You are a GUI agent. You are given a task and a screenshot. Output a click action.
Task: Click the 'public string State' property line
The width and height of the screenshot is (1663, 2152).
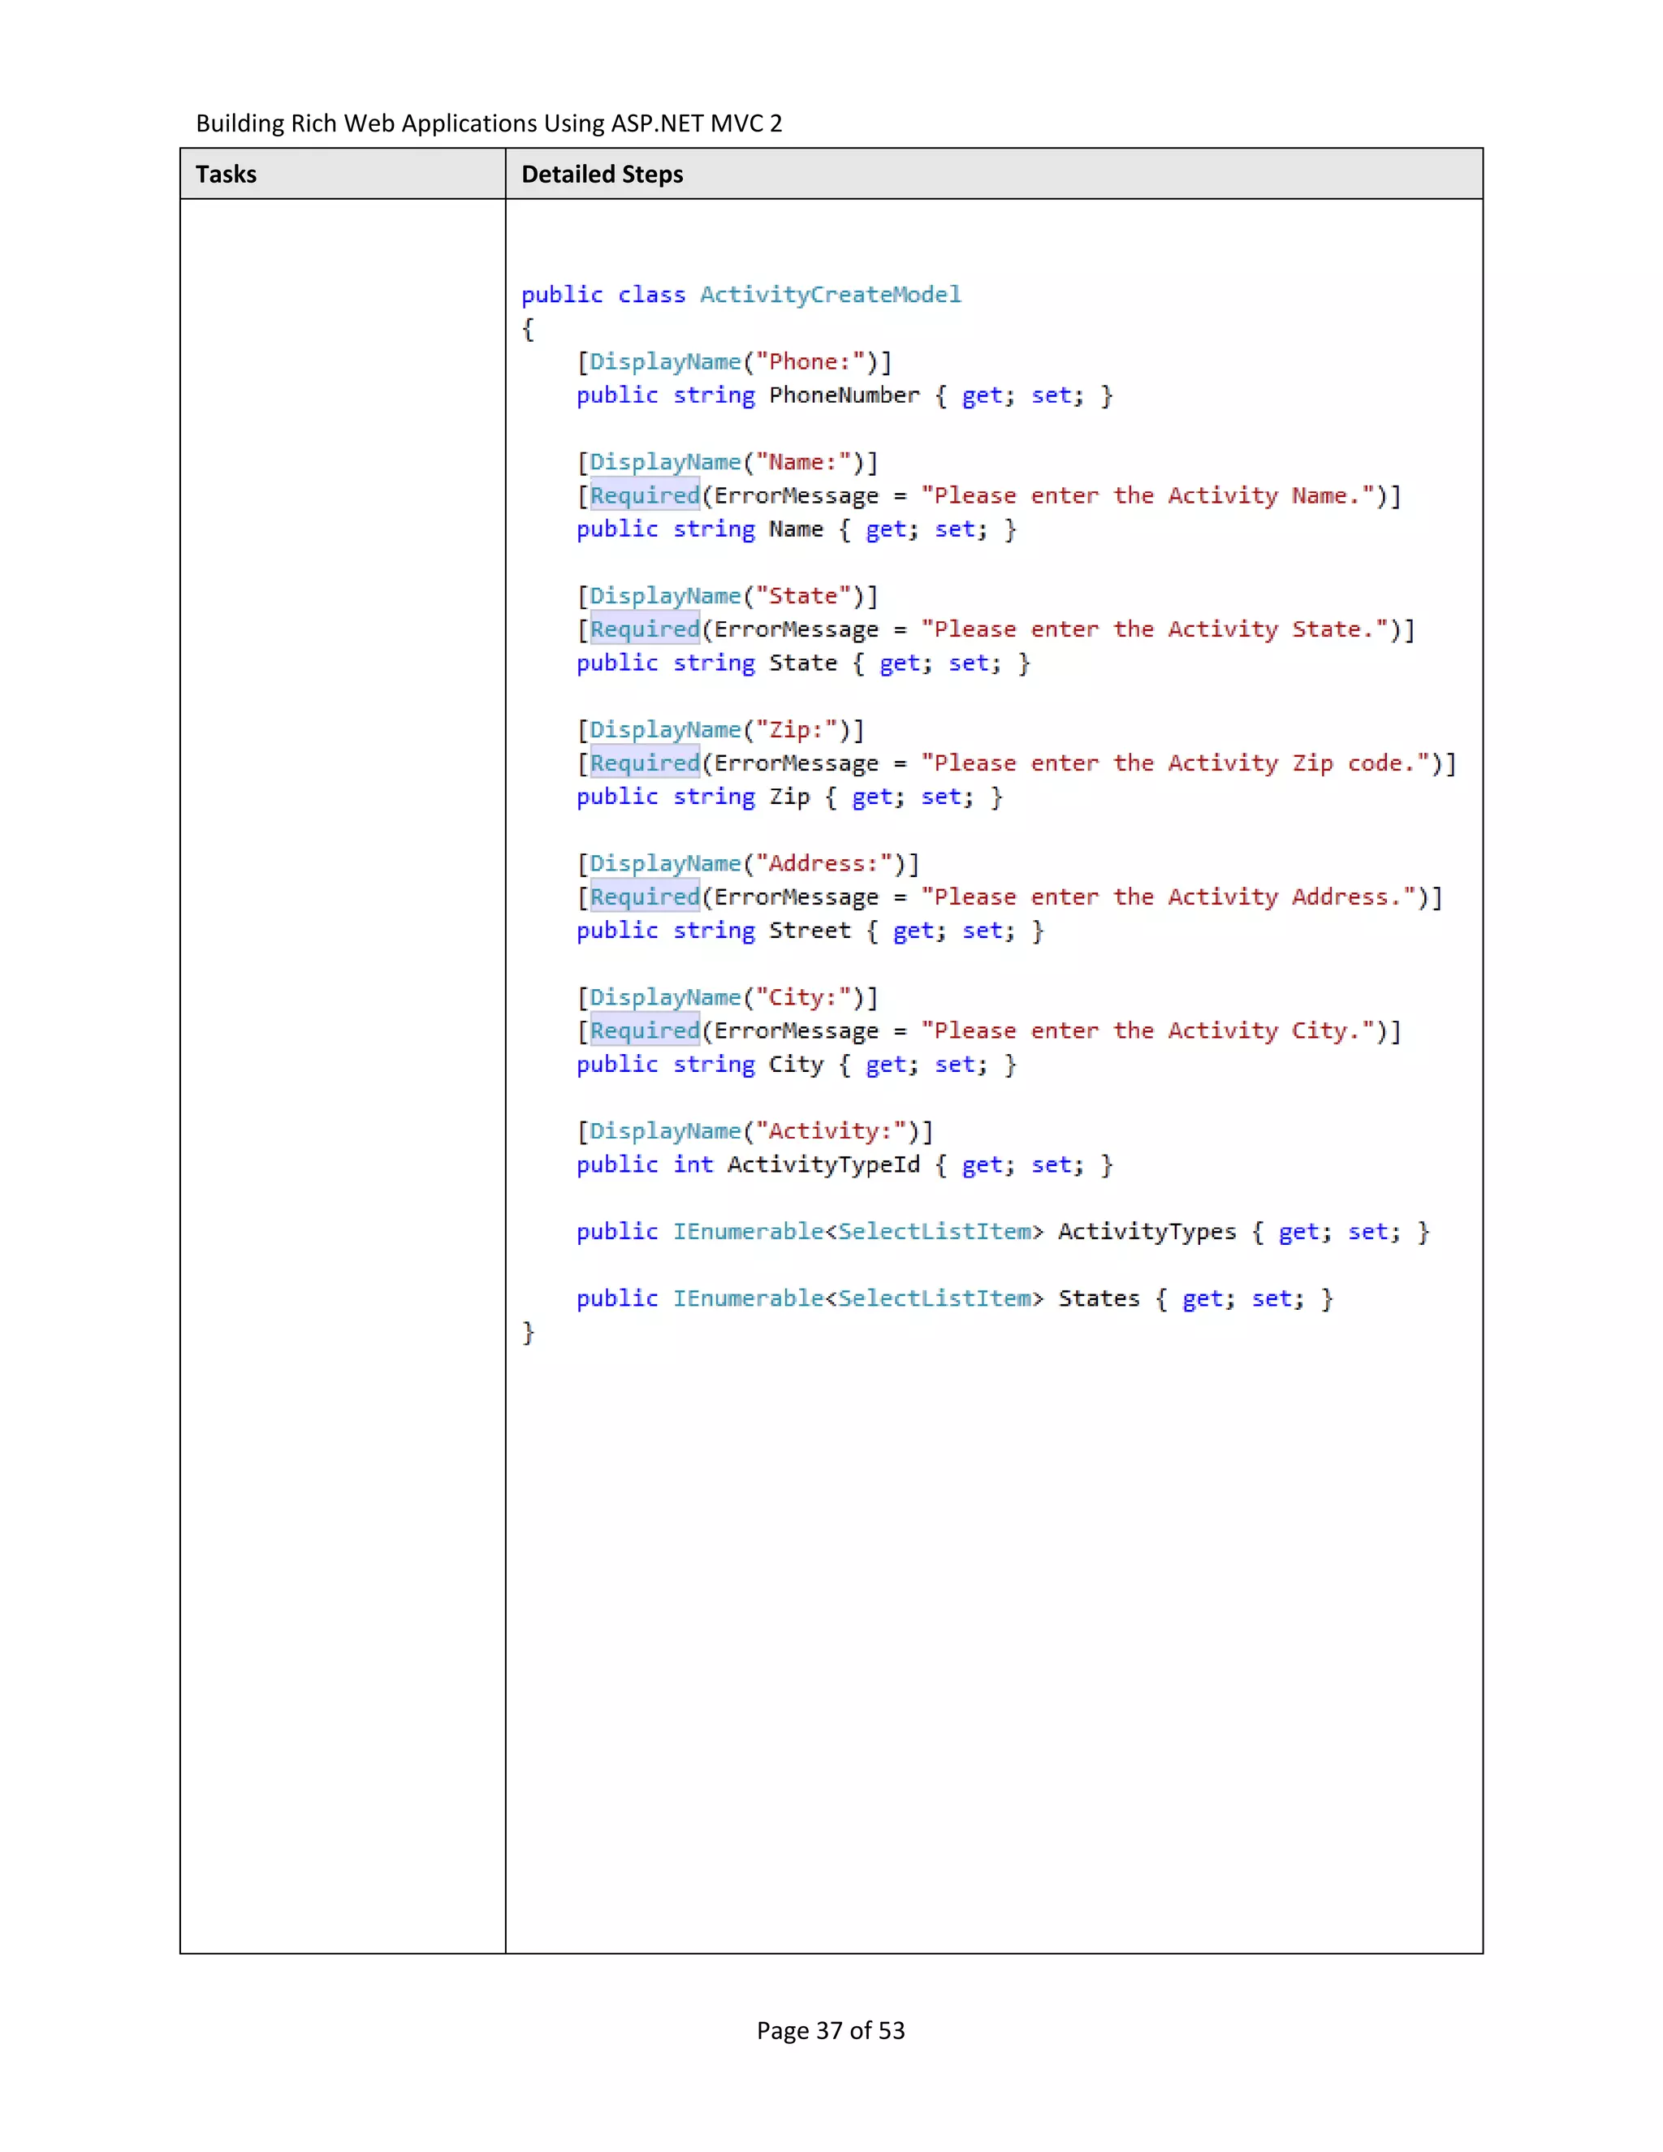(x=803, y=663)
